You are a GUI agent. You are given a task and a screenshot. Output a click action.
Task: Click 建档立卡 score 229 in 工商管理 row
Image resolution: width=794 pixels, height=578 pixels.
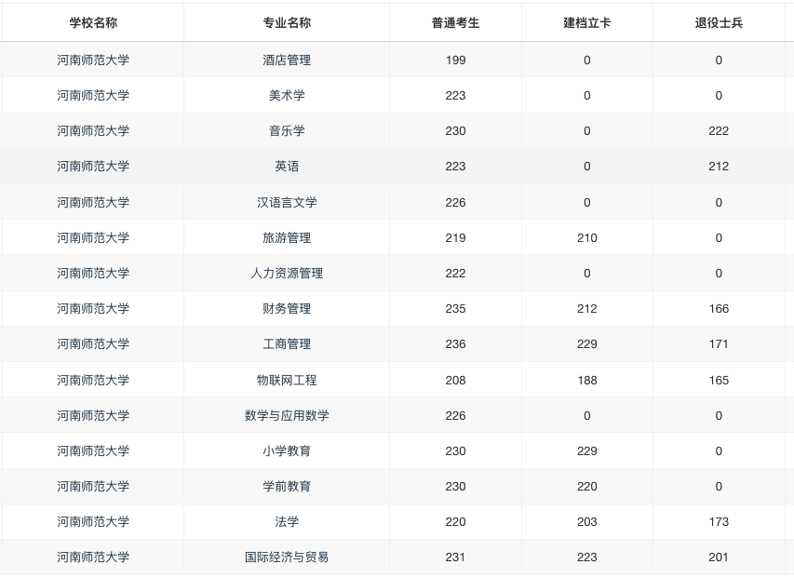[587, 344]
